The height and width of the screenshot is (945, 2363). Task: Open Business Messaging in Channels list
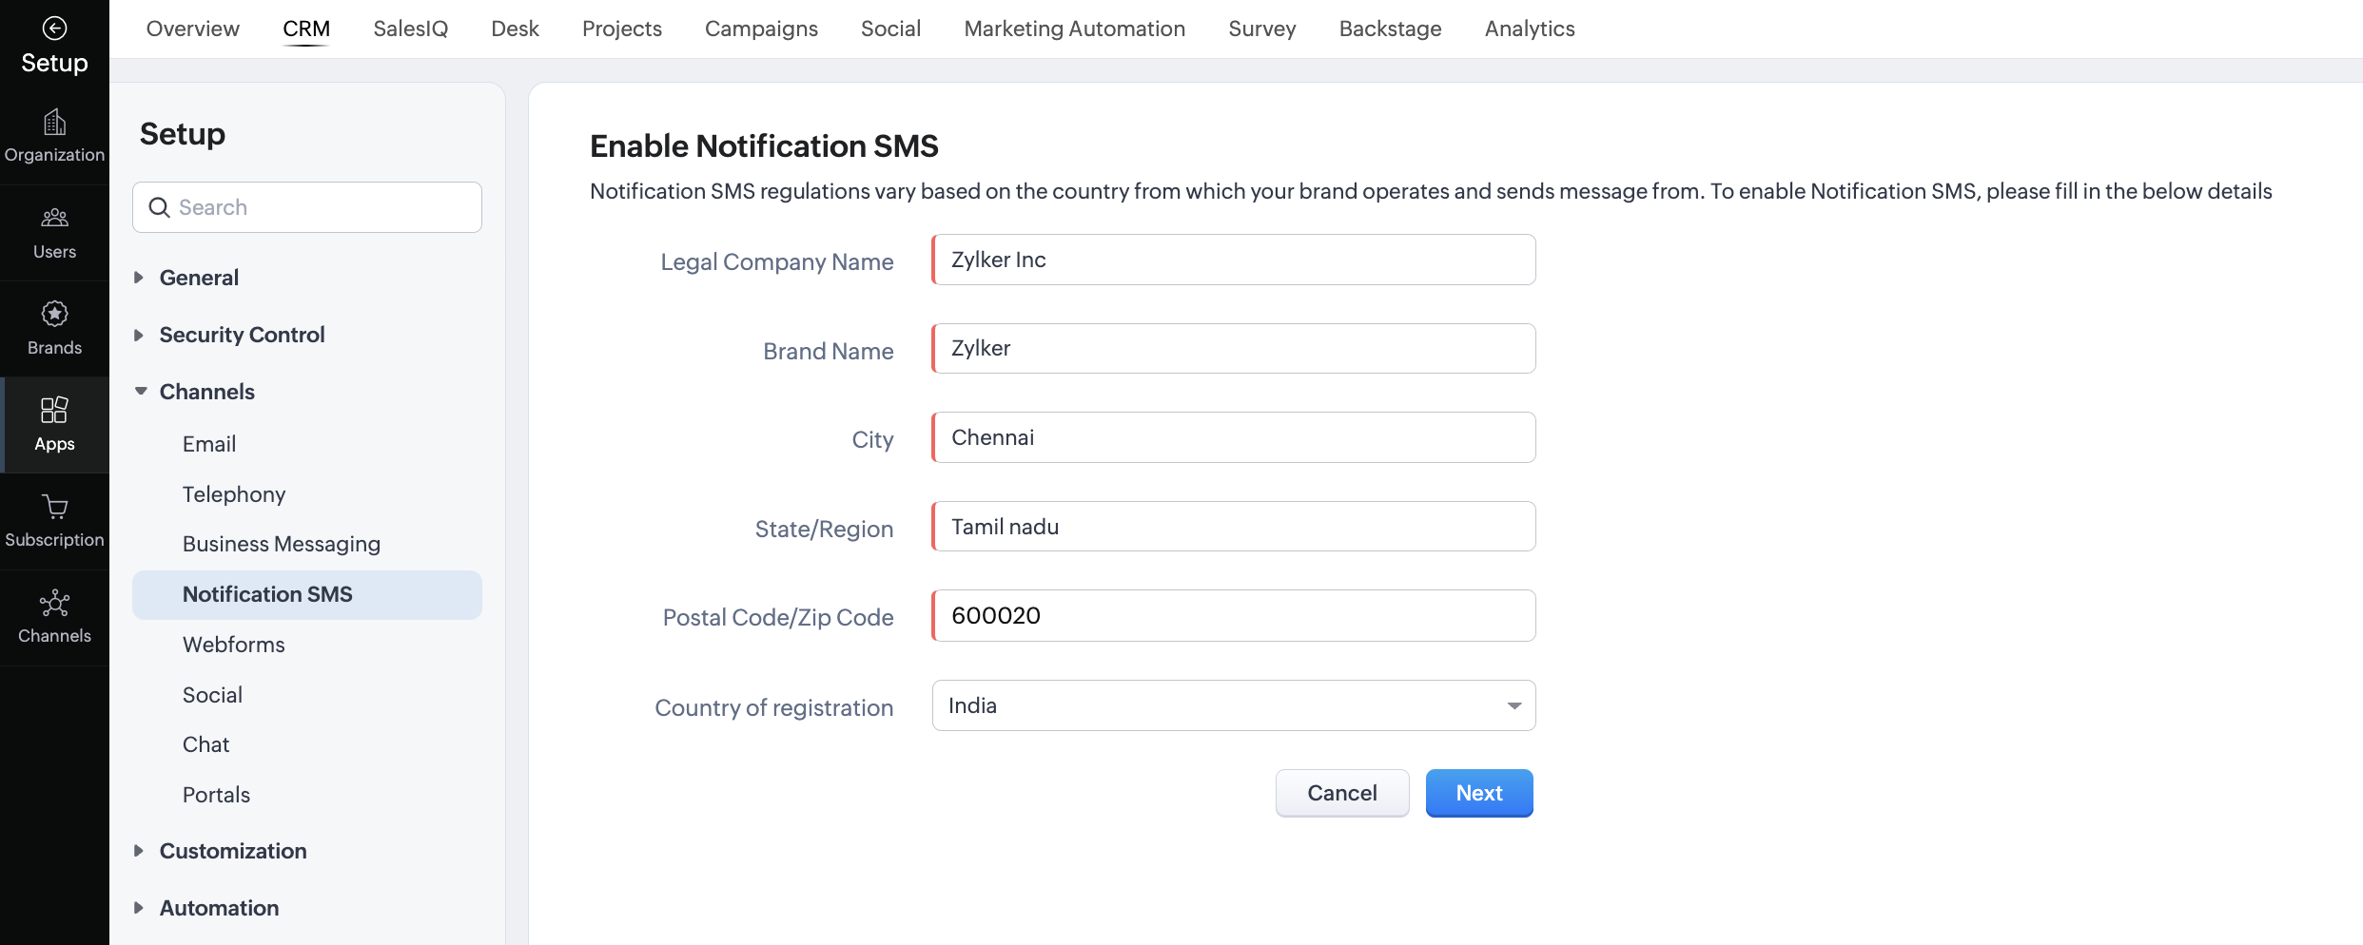282,544
